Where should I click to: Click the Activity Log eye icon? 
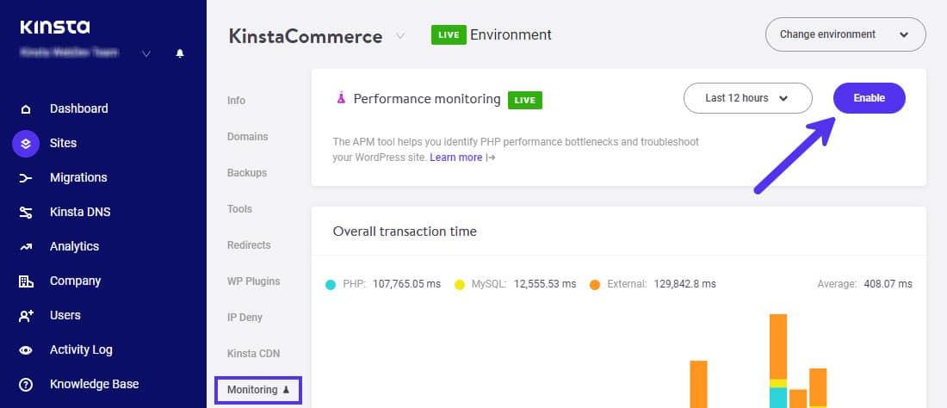coord(26,350)
